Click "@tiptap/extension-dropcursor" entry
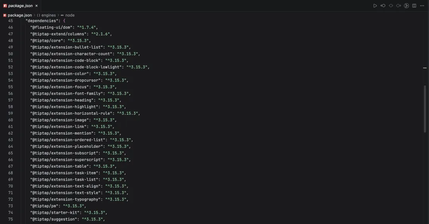Image resolution: width=429 pixels, height=224 pixels. click(66, 80)
